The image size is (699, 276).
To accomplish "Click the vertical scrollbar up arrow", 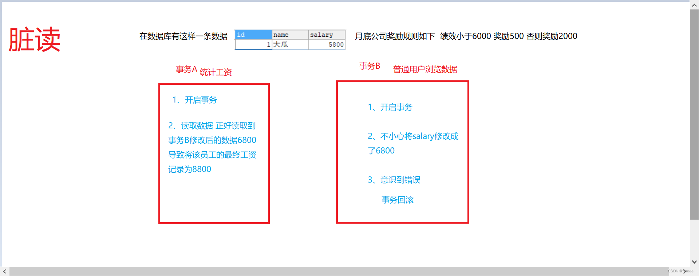I will (694, 5).
